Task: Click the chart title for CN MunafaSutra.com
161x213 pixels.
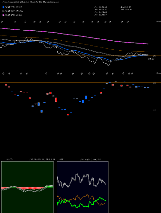Action: (31, 2)
